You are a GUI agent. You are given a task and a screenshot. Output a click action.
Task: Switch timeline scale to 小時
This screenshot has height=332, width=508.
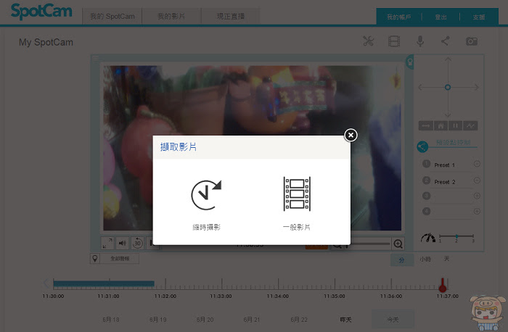pos(425,260)
